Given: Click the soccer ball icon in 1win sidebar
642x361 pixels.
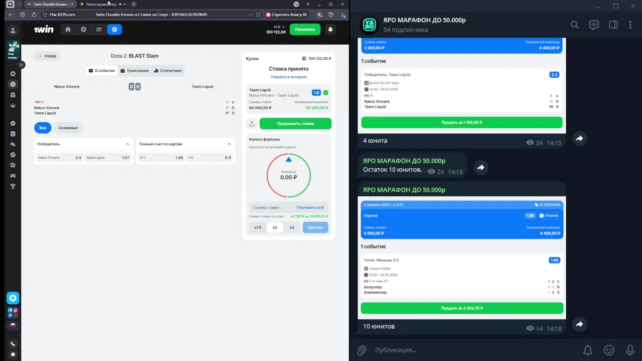Looking at the screenshot, I should coord(13,84).
